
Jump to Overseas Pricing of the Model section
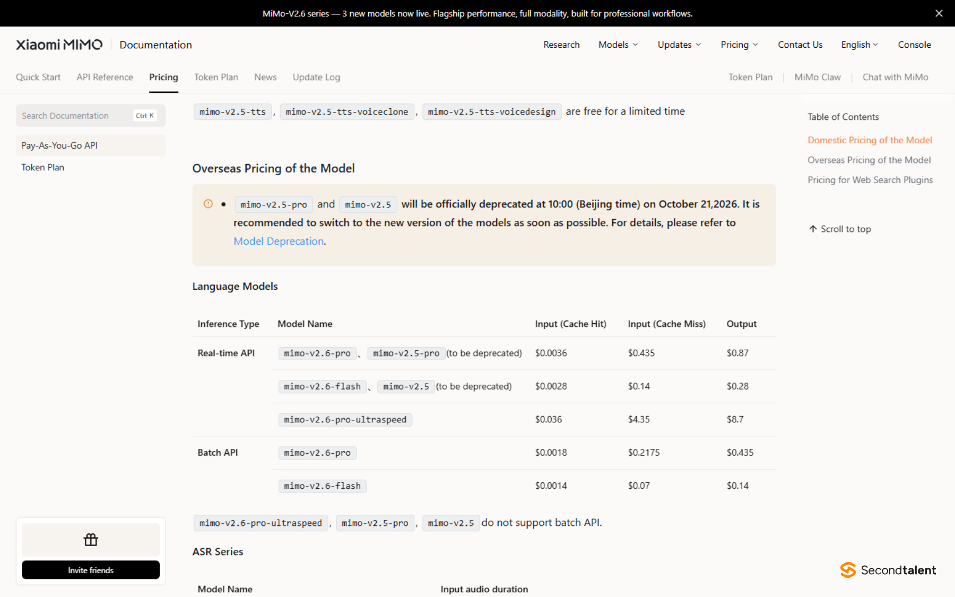click(x=869, y=160)
